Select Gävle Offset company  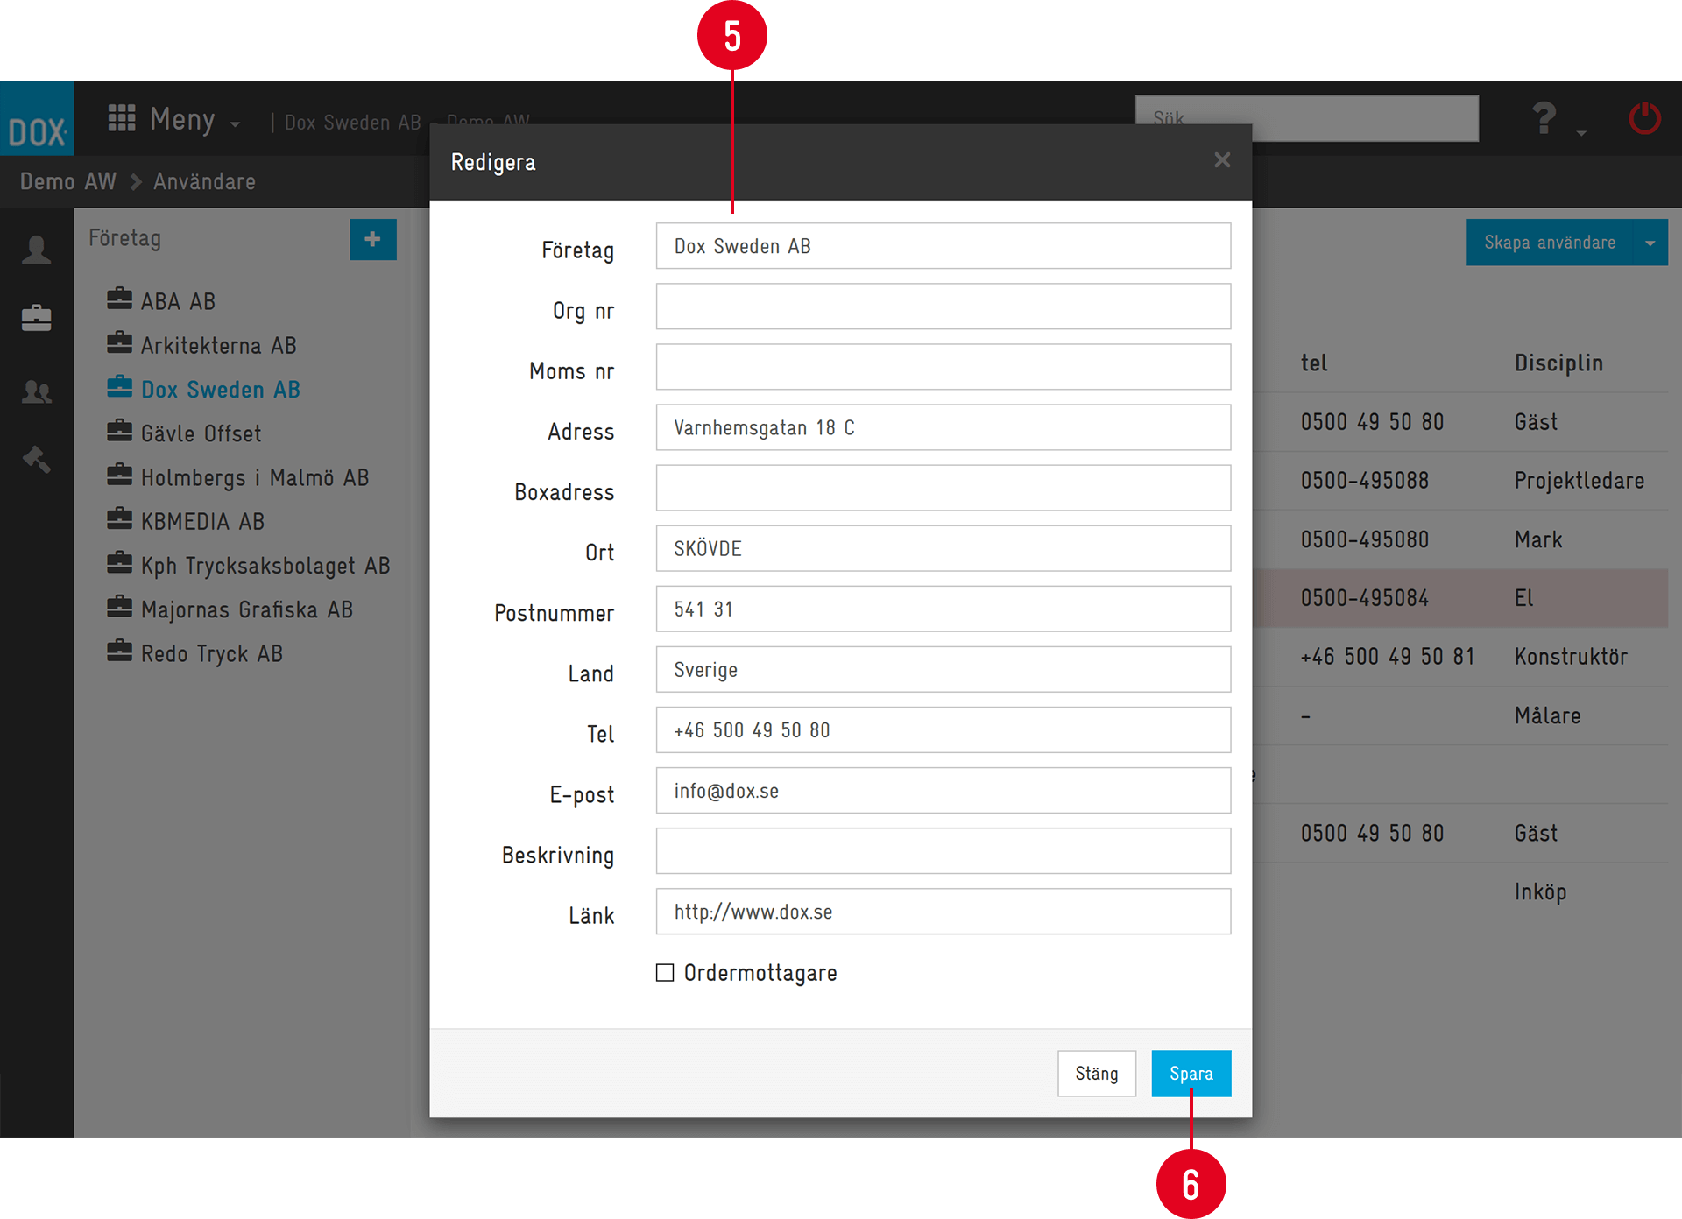[x=201, y=433]
